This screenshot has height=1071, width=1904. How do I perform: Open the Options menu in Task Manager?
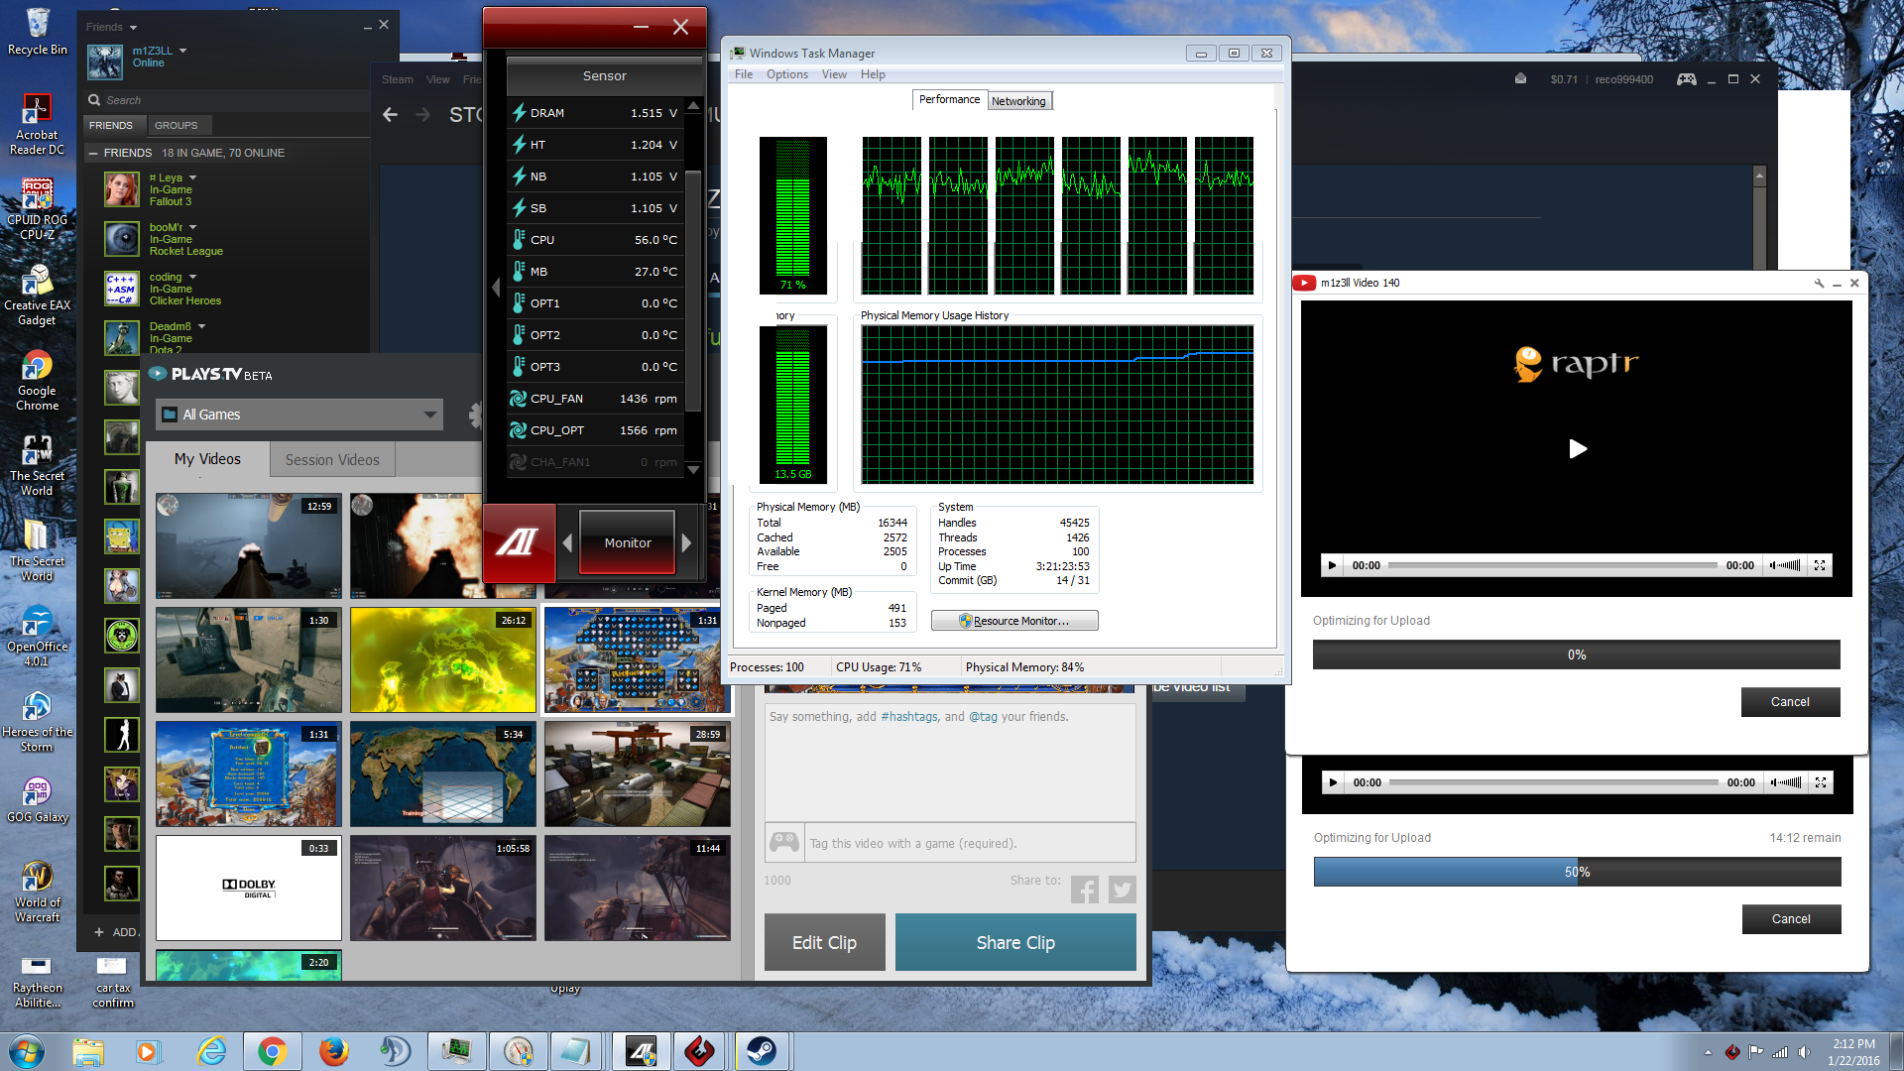coord(786,74)
